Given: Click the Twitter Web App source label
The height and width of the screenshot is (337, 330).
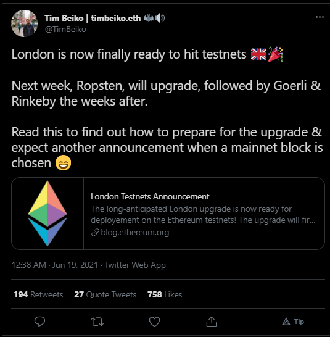Looking at the screenshot, I should point(135,265).
